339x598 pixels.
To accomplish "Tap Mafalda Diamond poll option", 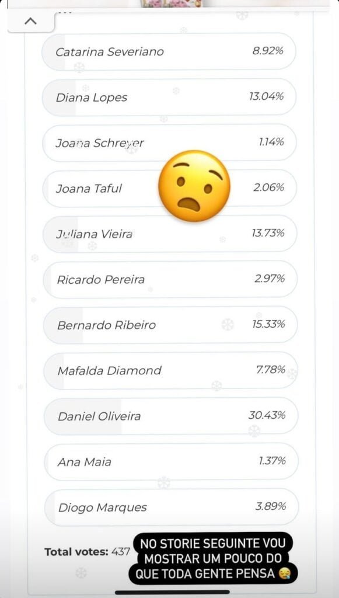I will coord(170,370).
